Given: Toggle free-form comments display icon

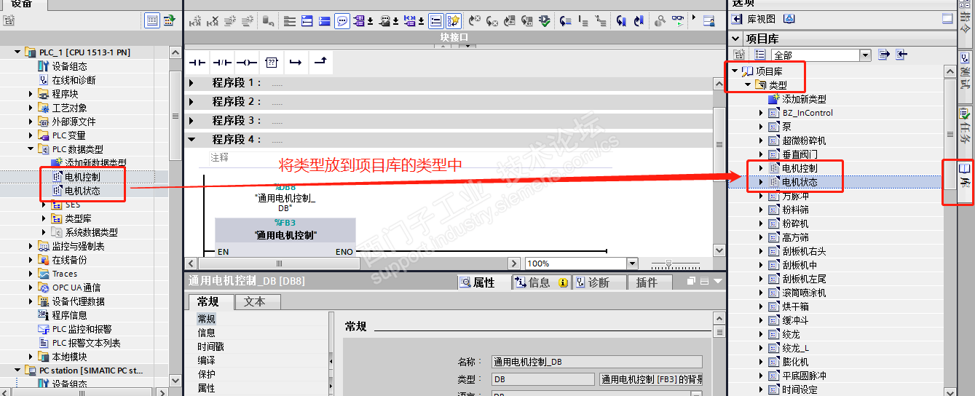Looking at the screenshot, I should point(342,21).
